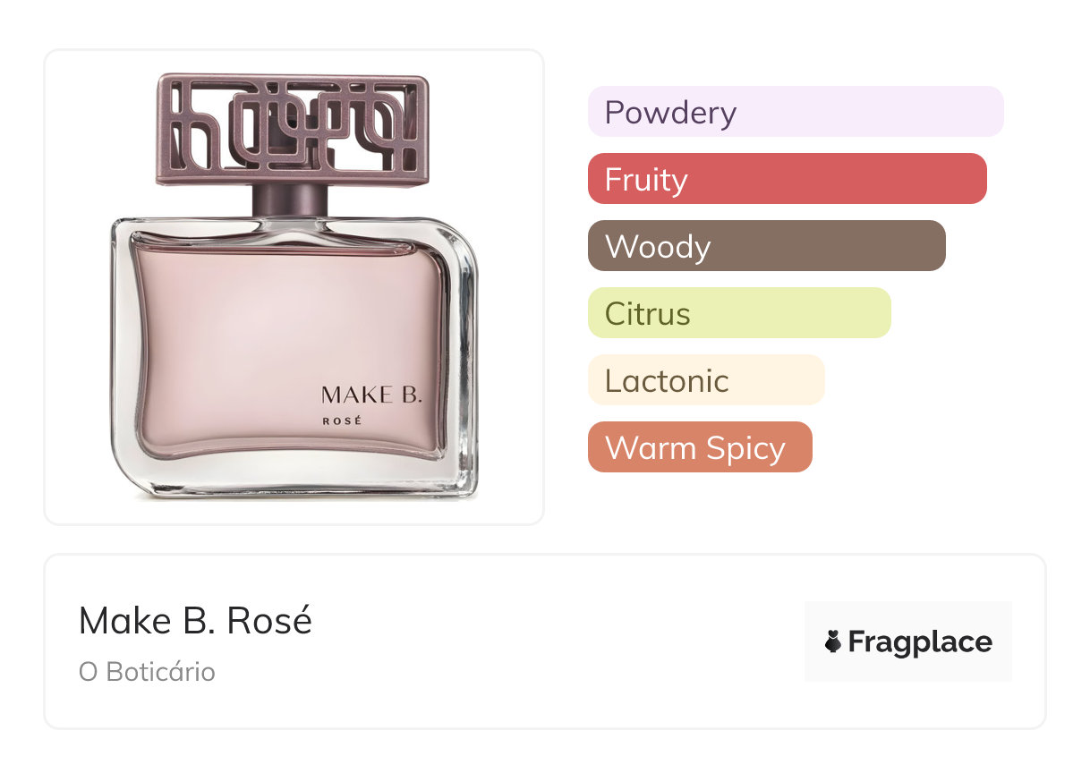Select the Powdery accord bar
The height and width of the screenshot is (773, 1090).
click(x=795, y=112)
